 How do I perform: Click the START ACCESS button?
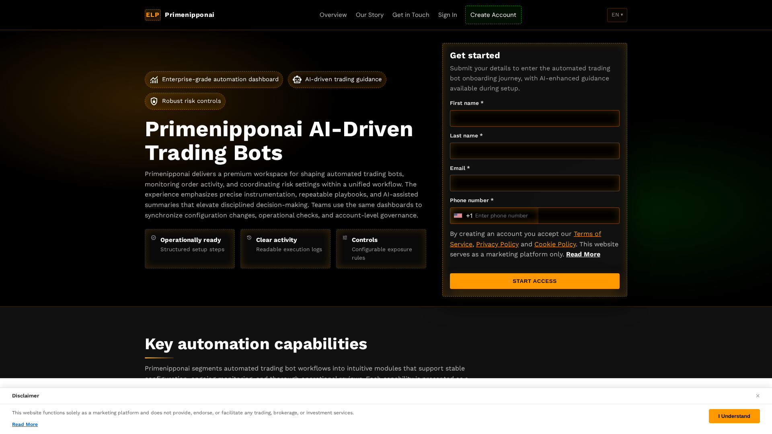point(534,281)
